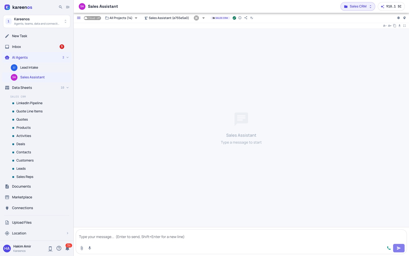Expand the Sales Assistant session dropdown arrow
Screen dimensions: 409x256
[x=203, y=18]
